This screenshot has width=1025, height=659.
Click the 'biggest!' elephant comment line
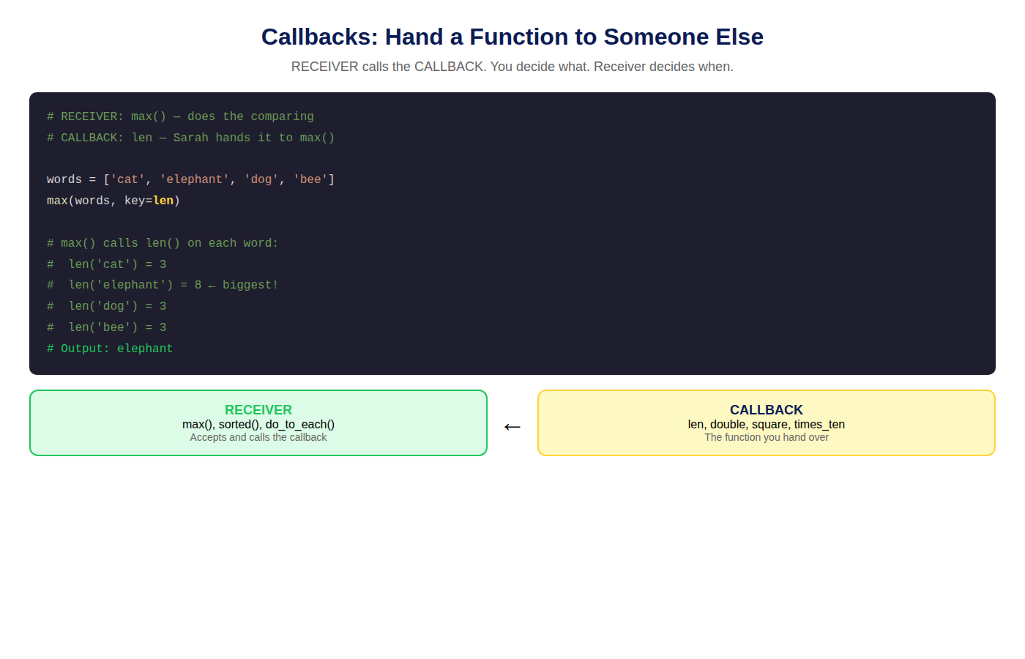coord(163,285)
